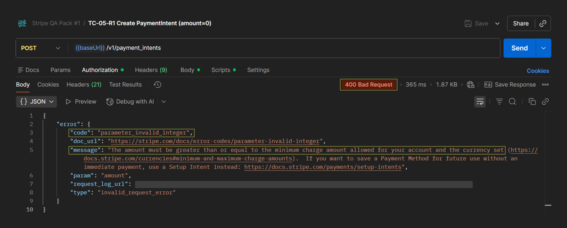Toggle the word wrap icon
567x228 pixels.
480,102
